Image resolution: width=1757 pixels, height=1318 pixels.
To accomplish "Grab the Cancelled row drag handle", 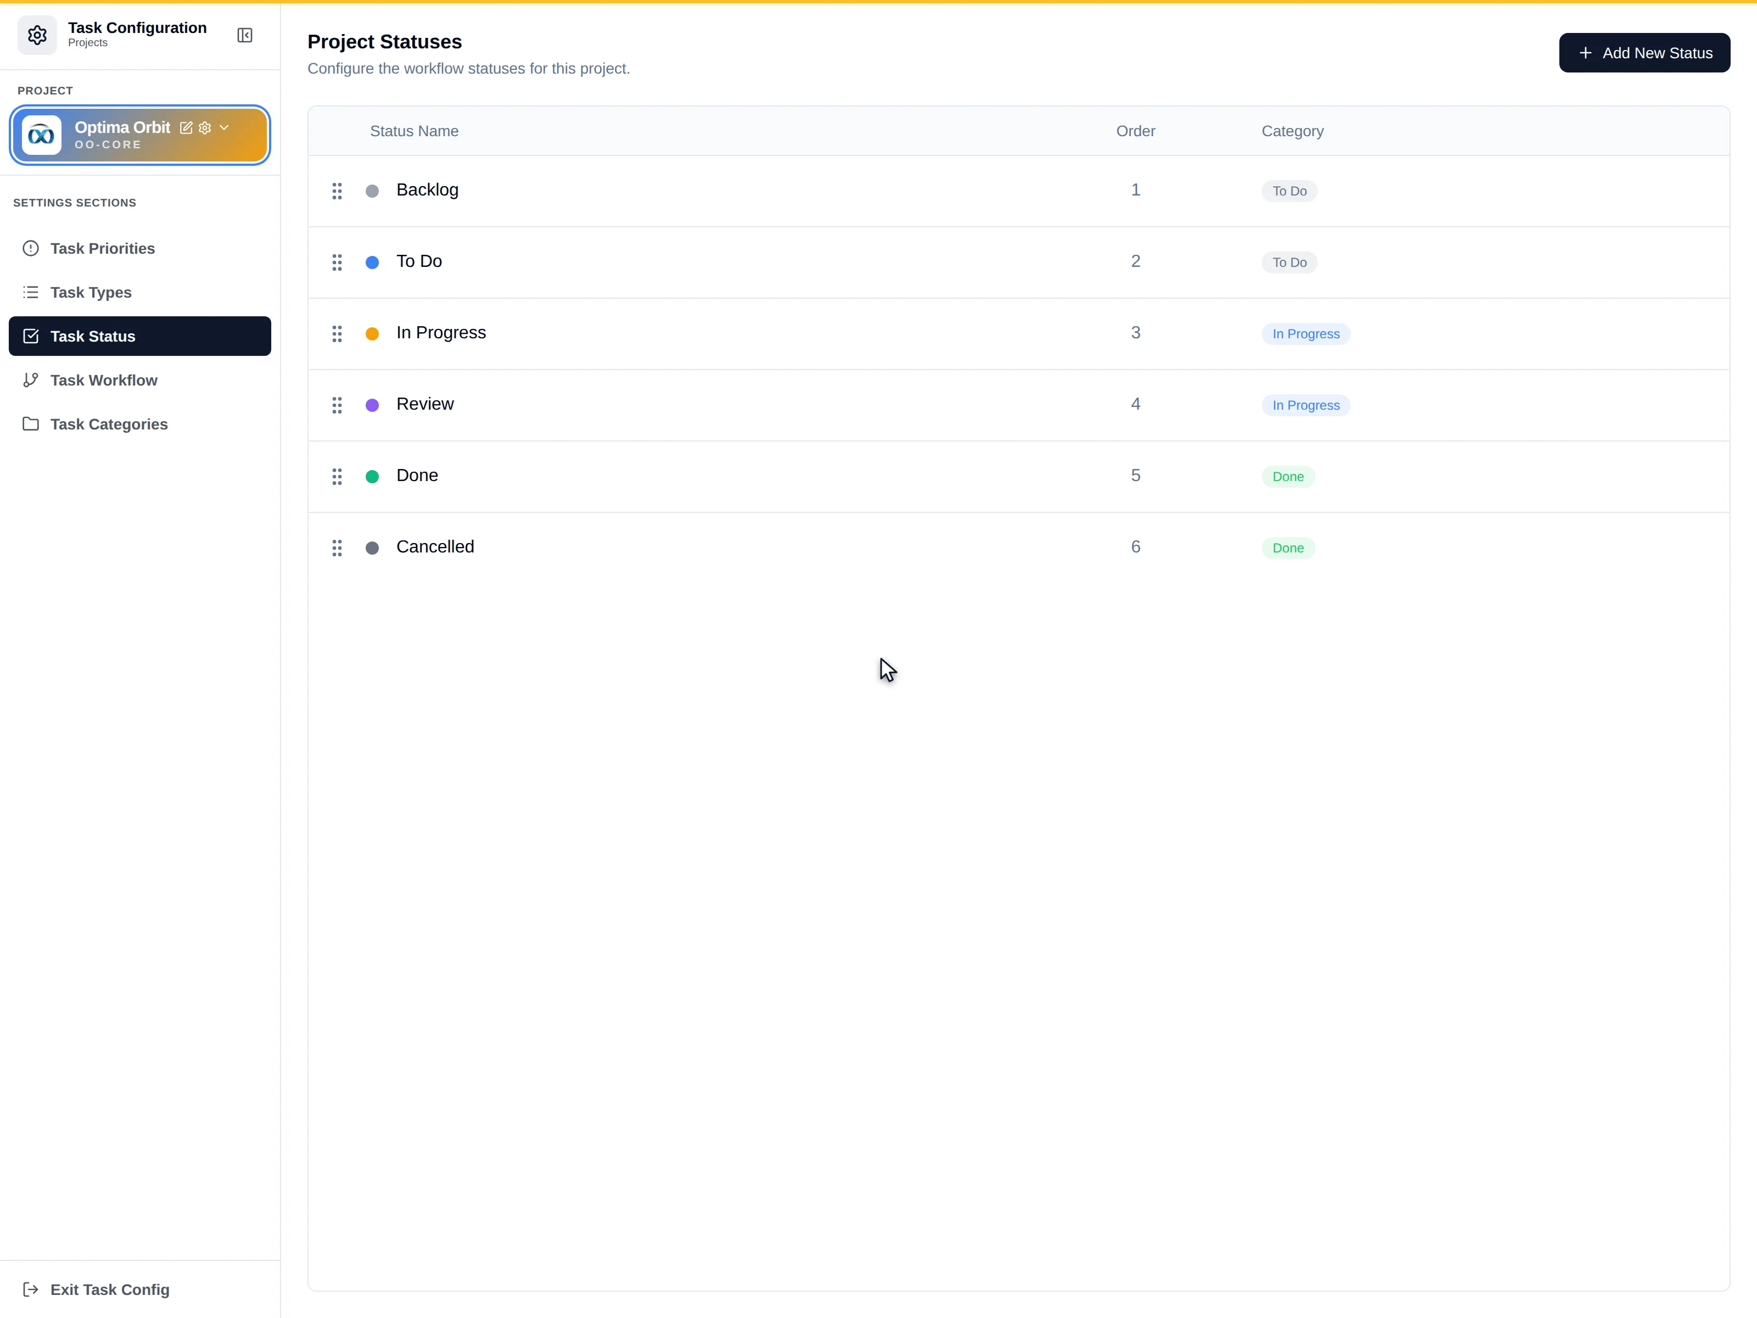I will (x=337, y=548).
